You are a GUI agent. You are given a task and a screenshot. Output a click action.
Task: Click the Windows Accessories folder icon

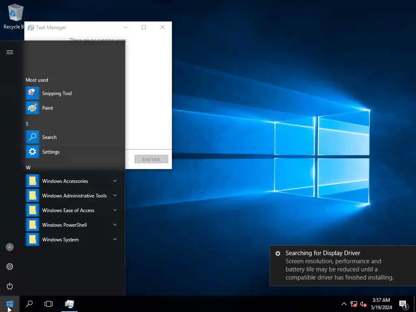[x=32, y=181]
